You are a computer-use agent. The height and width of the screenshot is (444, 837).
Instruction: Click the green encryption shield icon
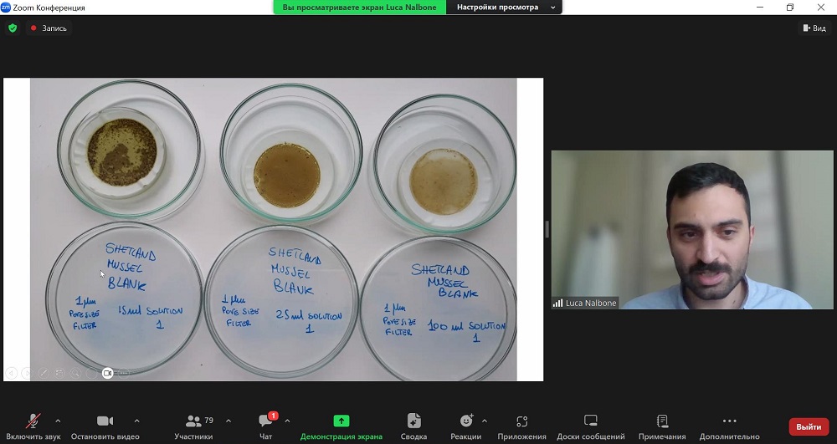tap(13, 28)
